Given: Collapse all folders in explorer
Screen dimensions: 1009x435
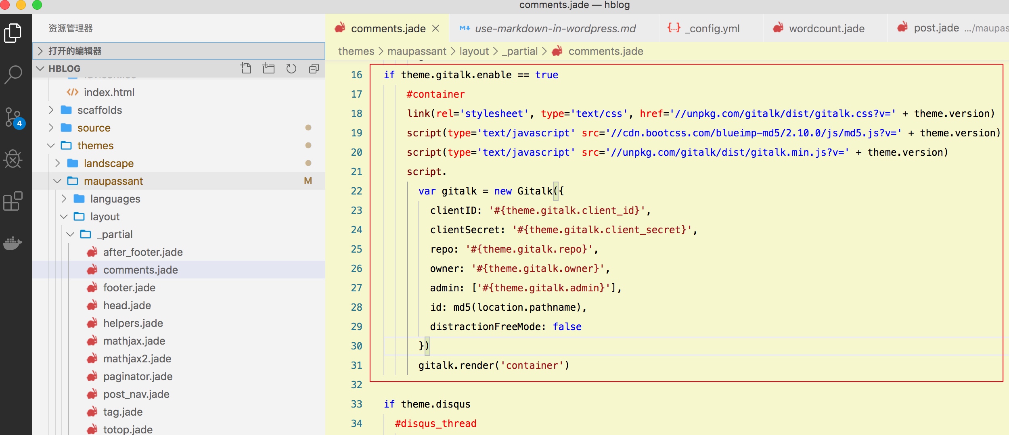Looking at the screenshot, I should [314, 68].
